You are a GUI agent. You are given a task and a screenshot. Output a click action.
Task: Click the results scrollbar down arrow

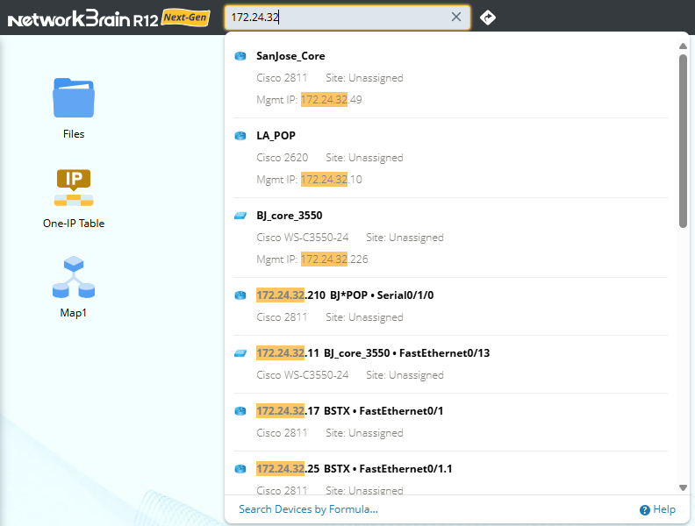pos(684,487)
